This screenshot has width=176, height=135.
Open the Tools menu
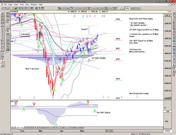tap(22, 5)
